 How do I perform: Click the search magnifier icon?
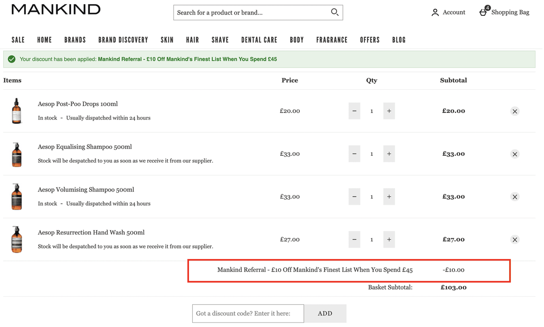pos(335,12)
